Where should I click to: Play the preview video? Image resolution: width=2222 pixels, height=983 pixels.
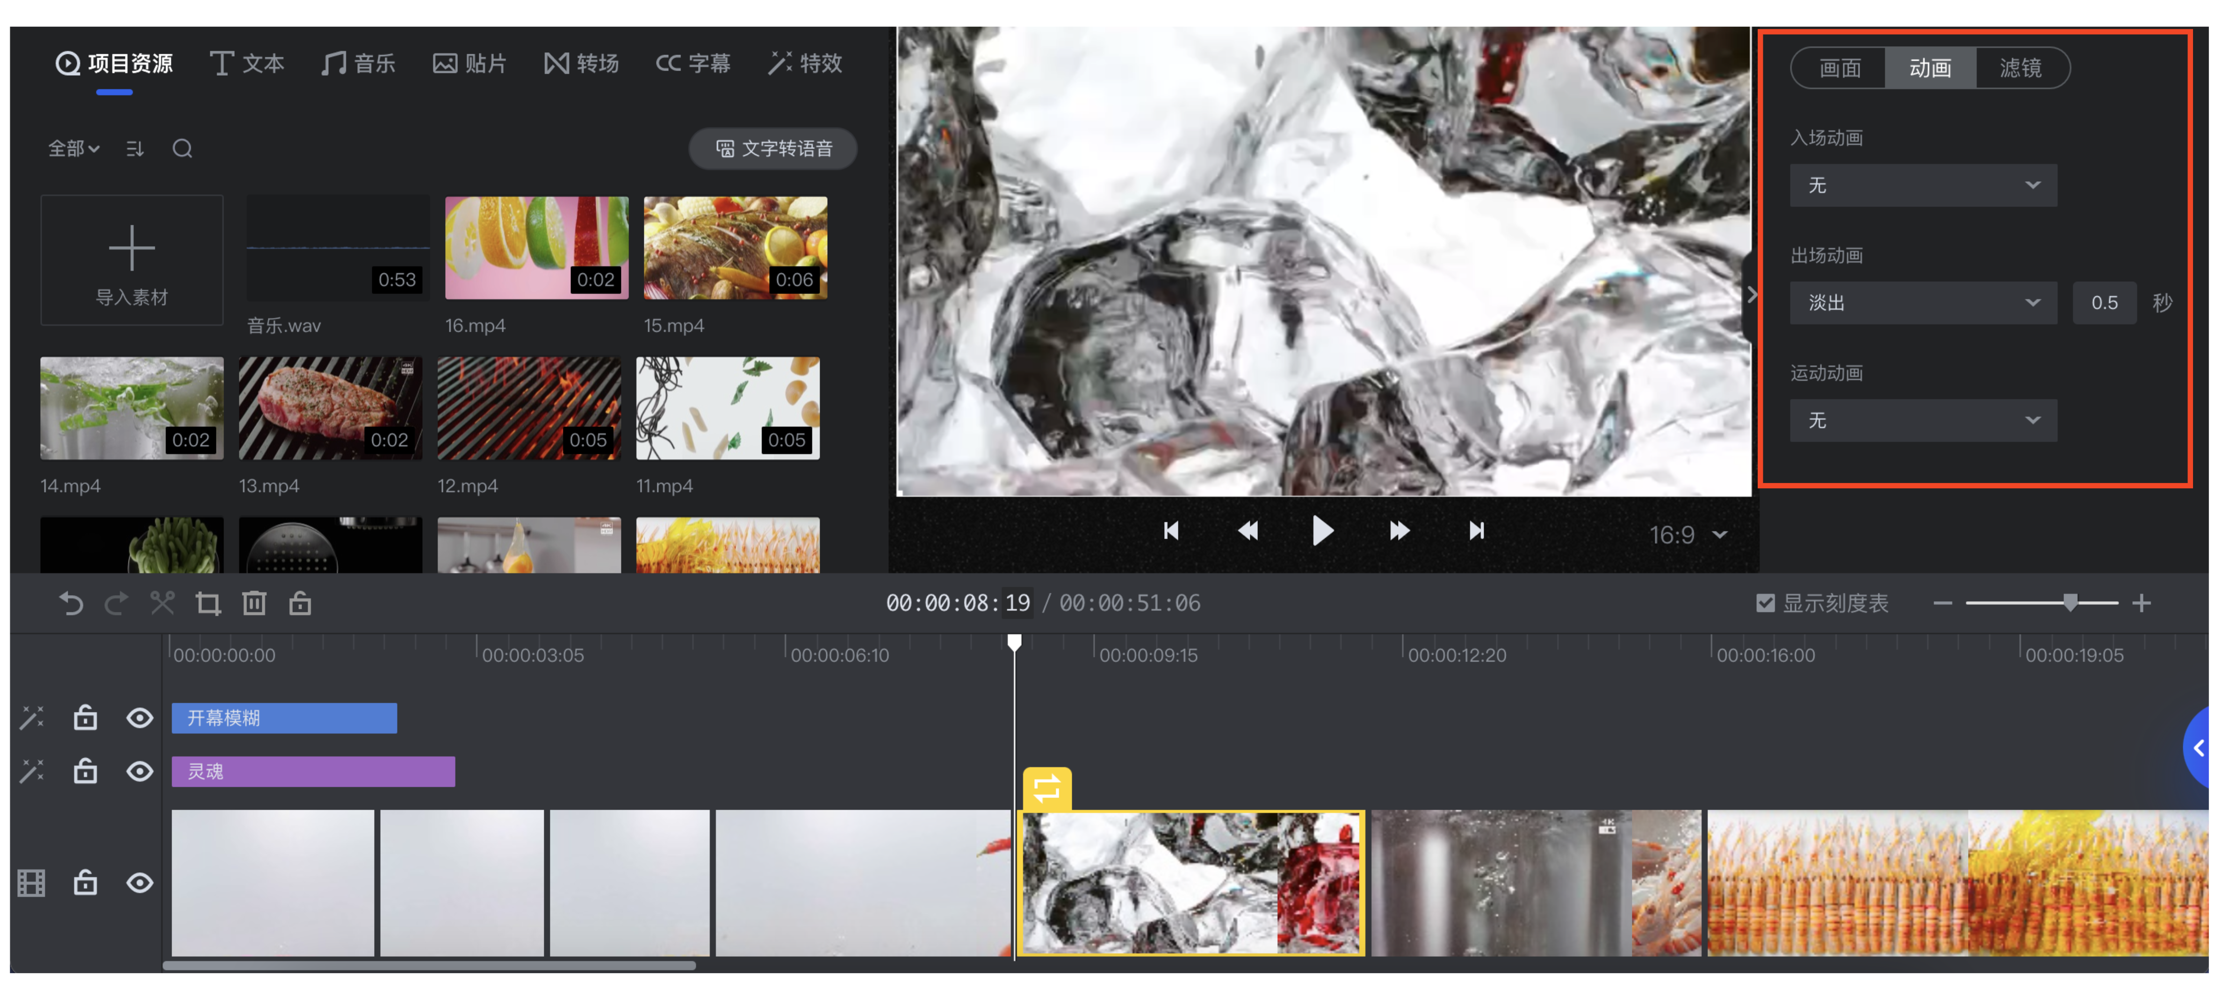tap(1322, 531)
